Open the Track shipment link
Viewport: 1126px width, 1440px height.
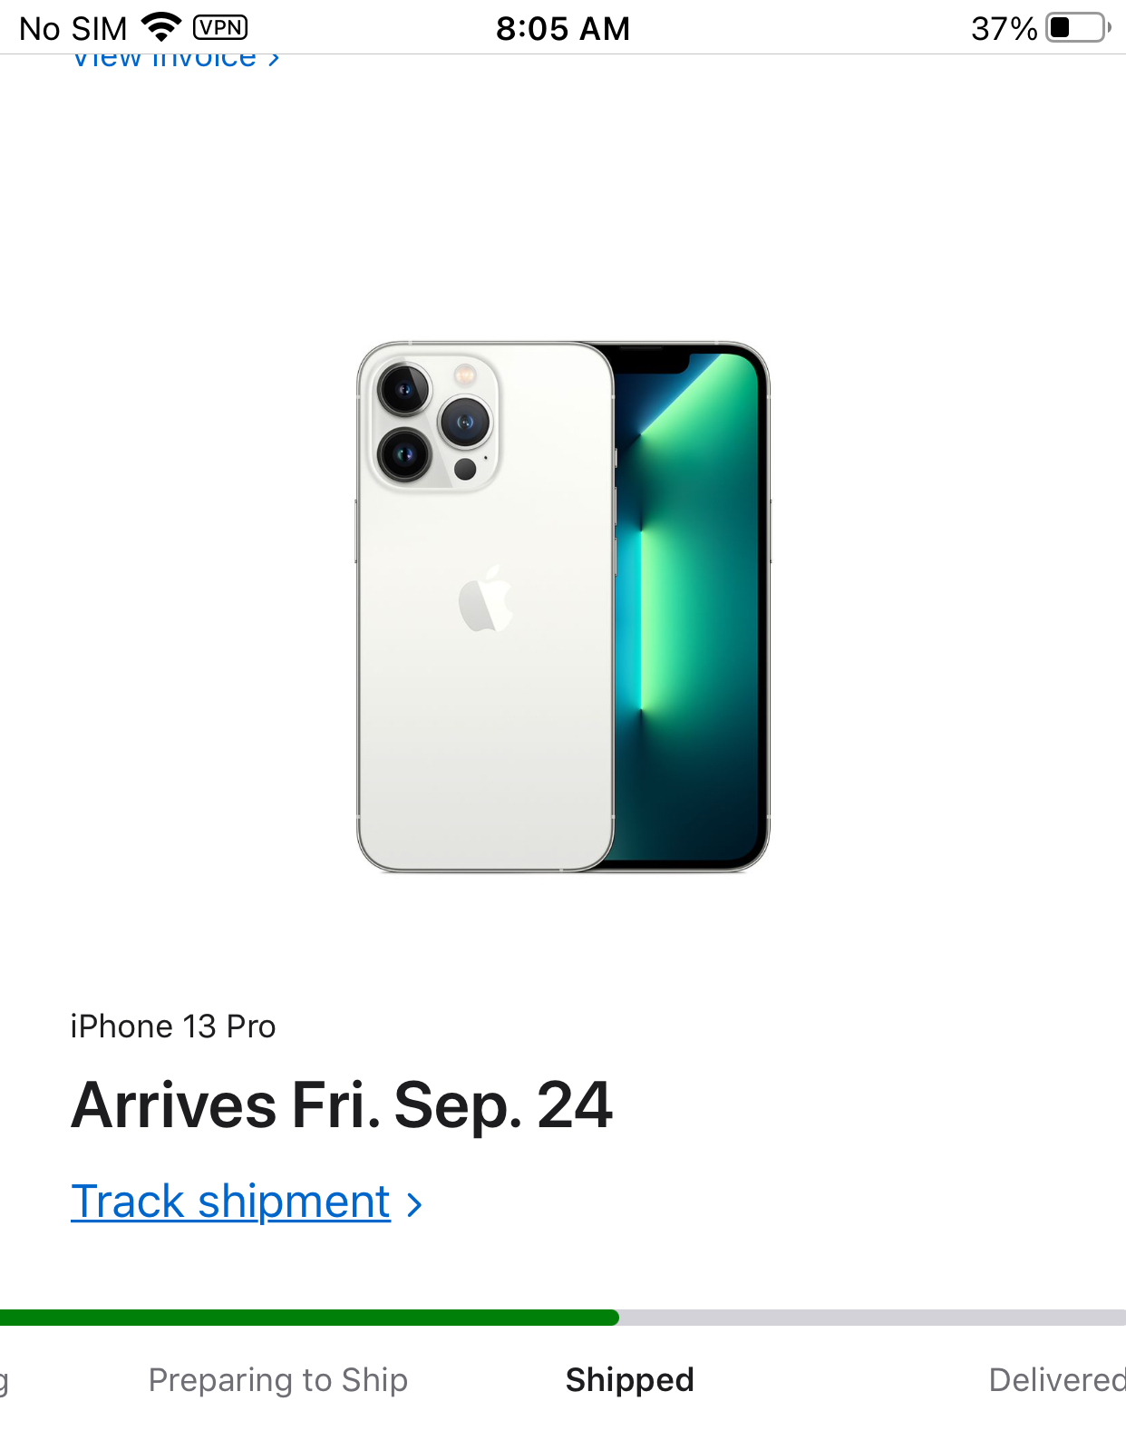point(231,1202)
